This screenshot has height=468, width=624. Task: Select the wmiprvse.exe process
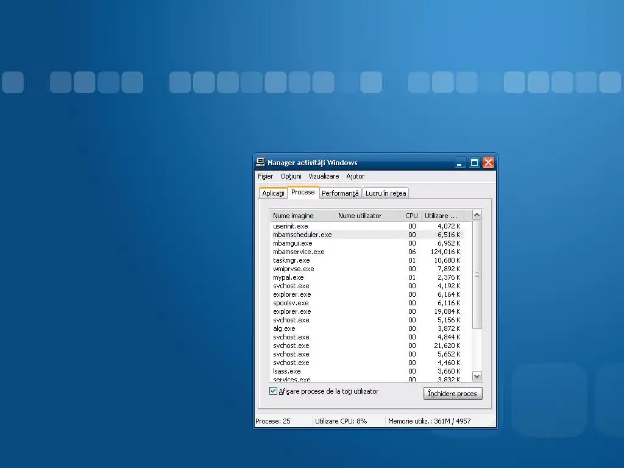366,269
